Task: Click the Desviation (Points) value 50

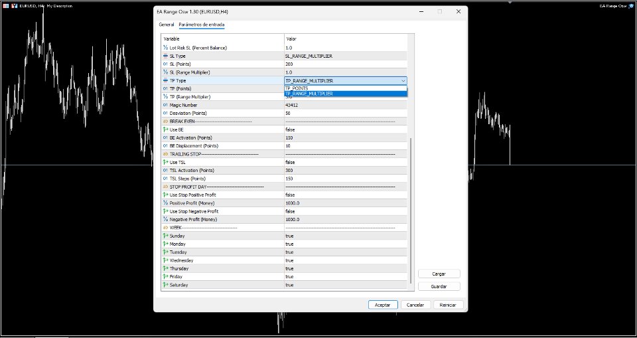Action: pos(288,114)
